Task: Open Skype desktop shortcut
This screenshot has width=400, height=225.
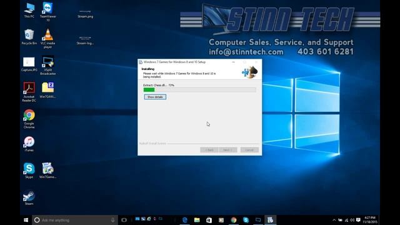Action: click(x=29, y=171)
